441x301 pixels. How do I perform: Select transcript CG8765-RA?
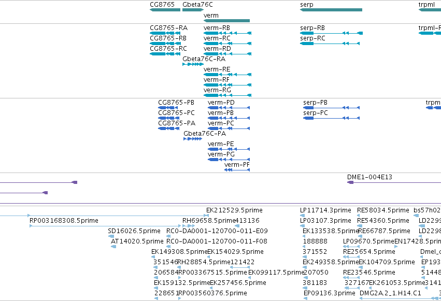pos(165,33)
